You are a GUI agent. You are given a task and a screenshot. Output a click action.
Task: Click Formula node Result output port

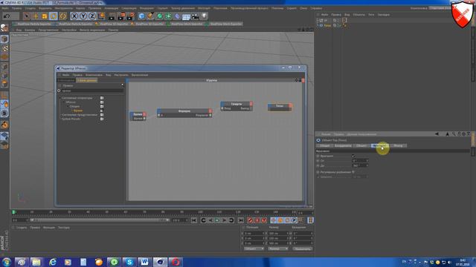(x=210, y=116)
